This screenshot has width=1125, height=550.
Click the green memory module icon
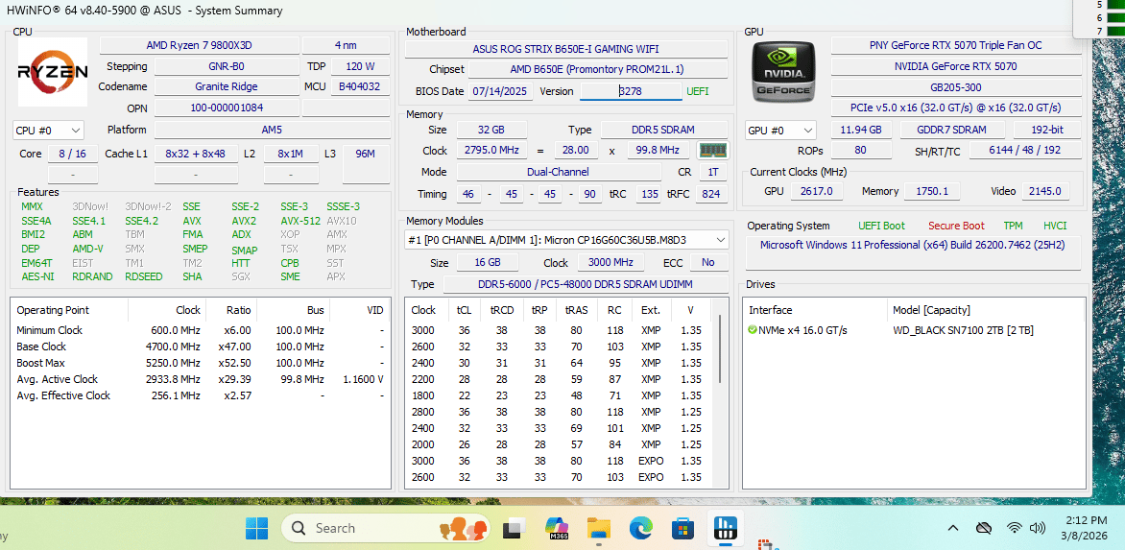click(712, 151)
